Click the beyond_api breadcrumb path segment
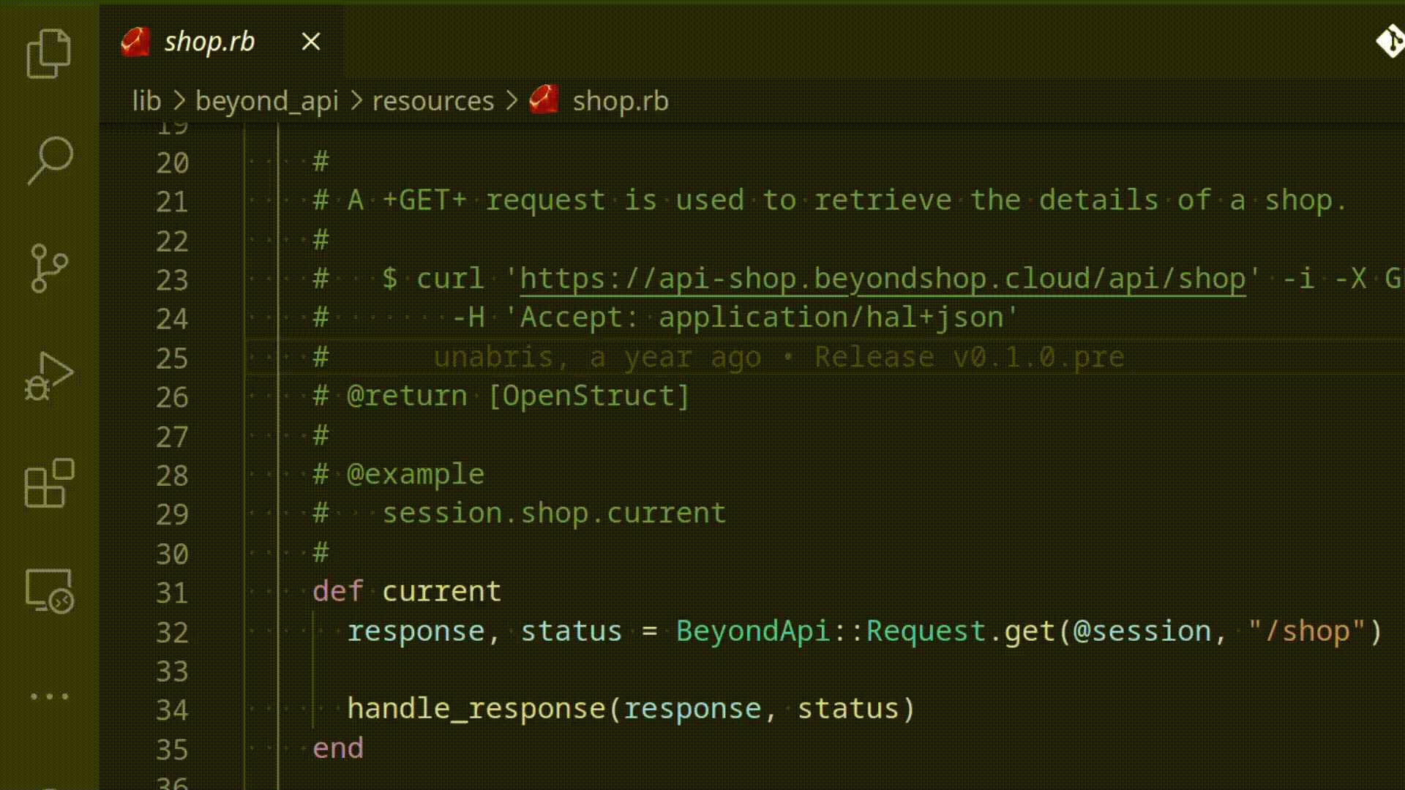 point(266,101)
